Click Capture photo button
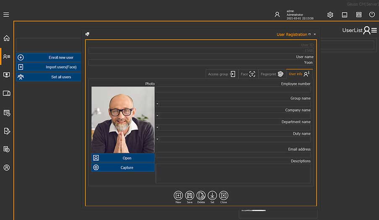The image size is (379, 220). tap(123, 168)
